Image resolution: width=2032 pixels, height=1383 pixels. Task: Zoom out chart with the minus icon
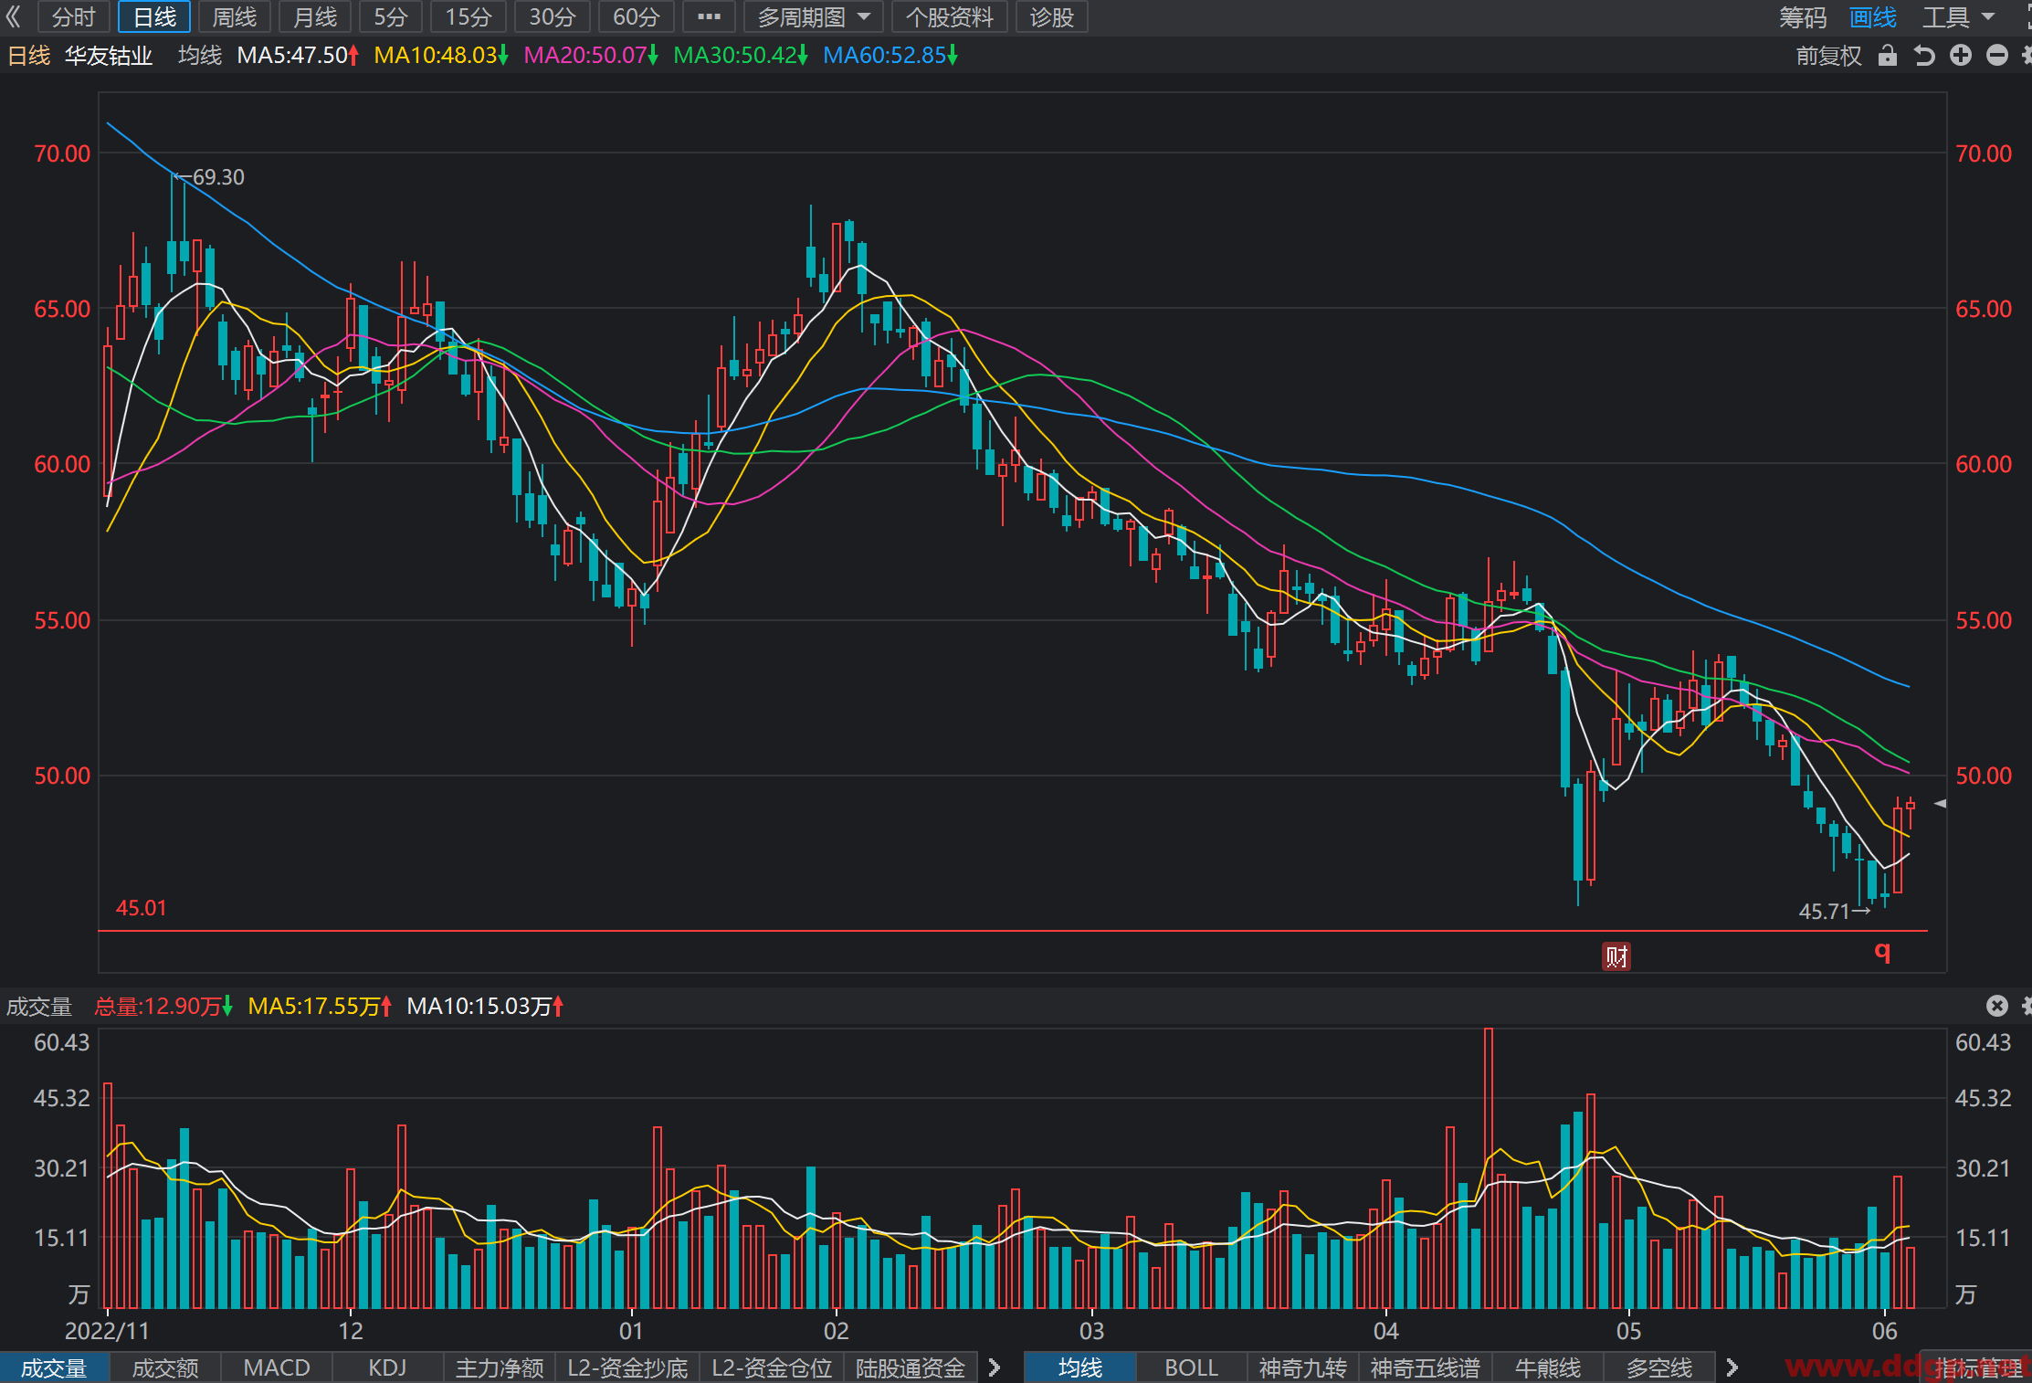[1997, 56]
